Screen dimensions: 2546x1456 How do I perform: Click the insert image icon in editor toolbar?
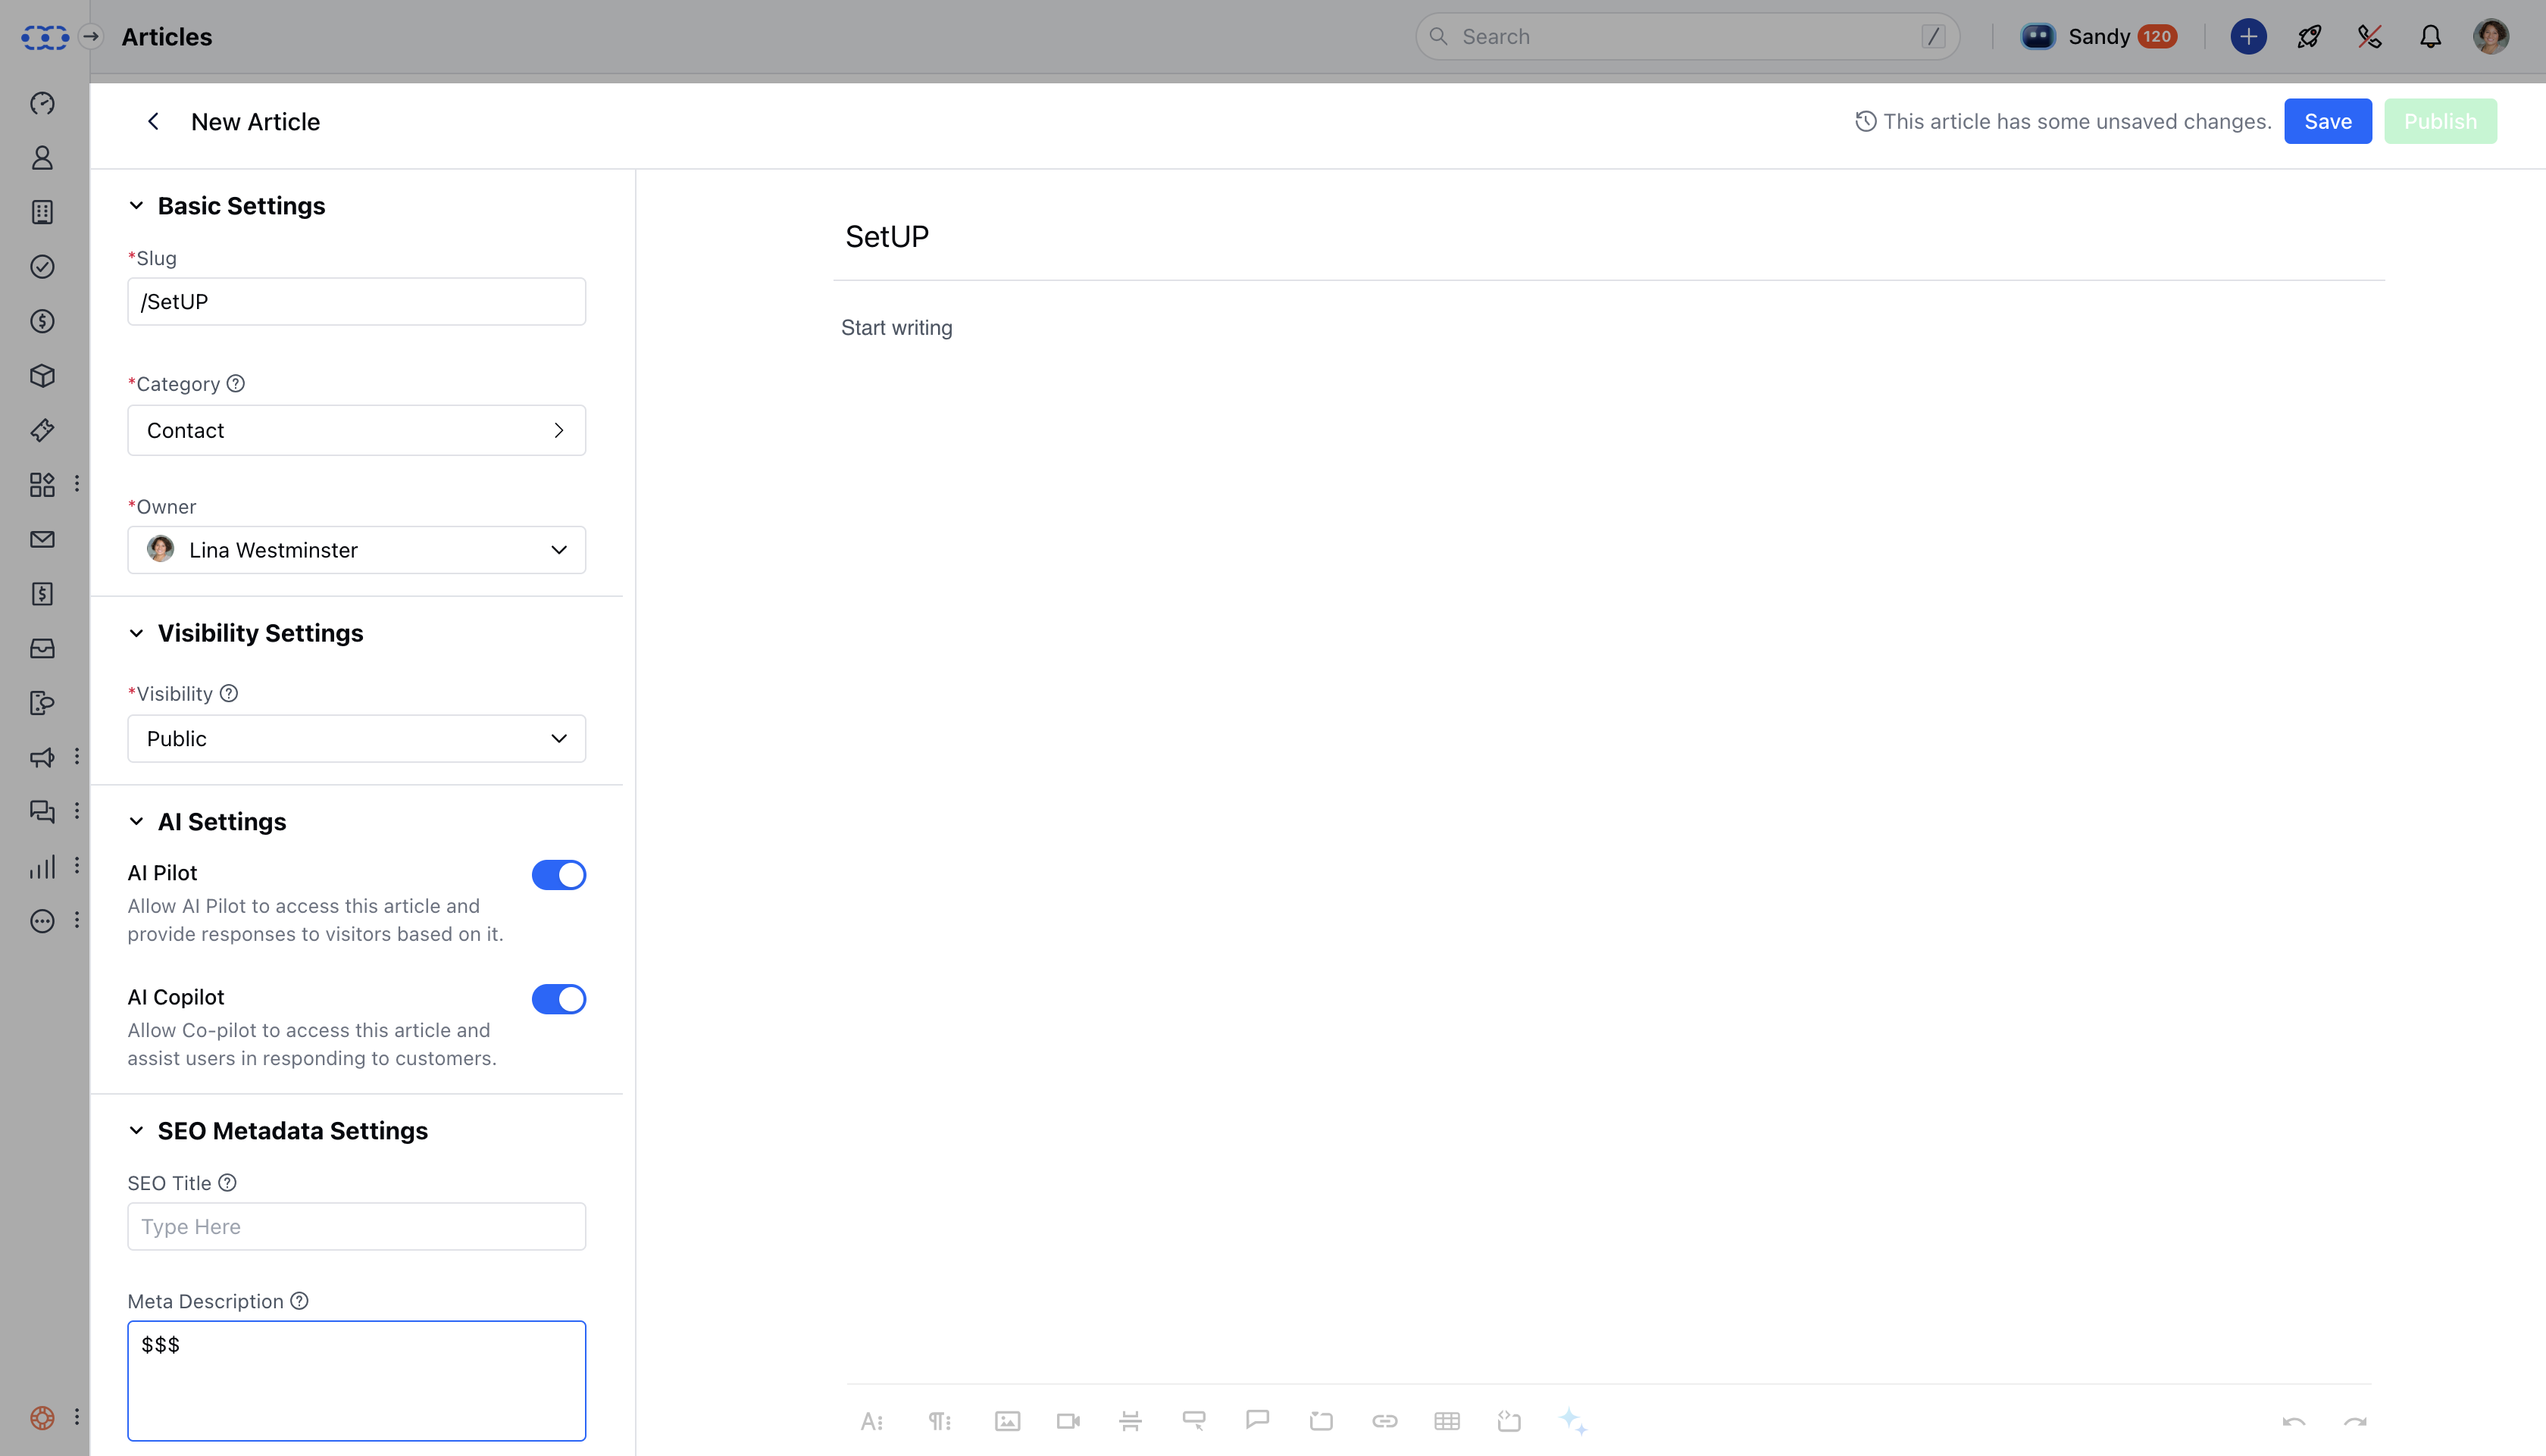1007,1421
